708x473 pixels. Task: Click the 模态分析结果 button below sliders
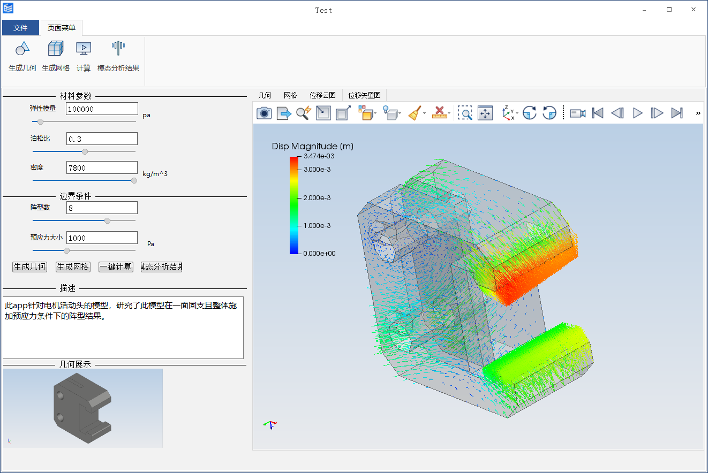[161, 267]
